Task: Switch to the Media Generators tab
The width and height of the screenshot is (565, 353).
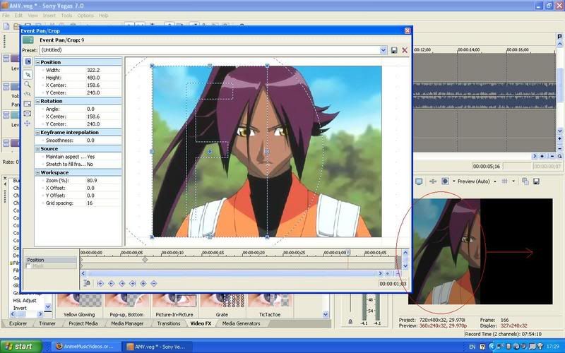Action: point(241,323)
